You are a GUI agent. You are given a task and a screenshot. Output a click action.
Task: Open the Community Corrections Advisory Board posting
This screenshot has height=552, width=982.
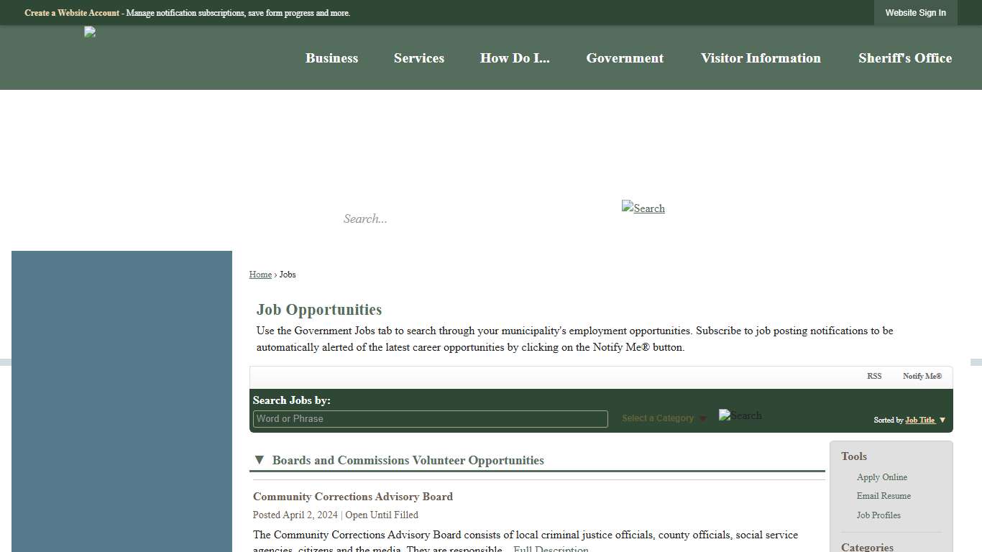coord(353,496)
